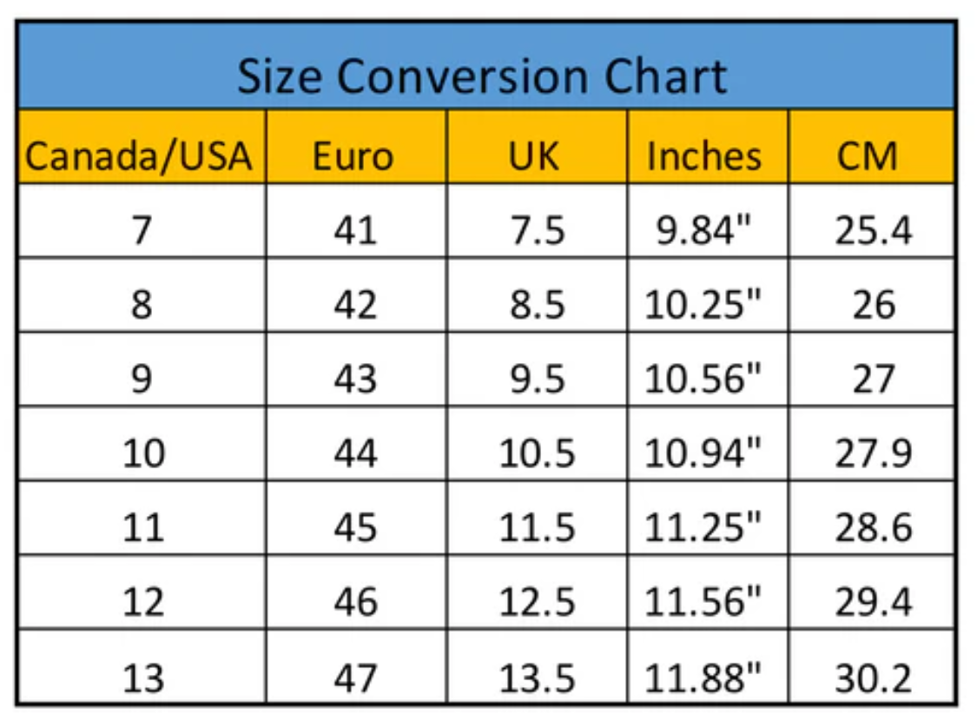The width and height of the screenshot is (977, 721).
Task: Select Canada/USA size 7 cell
Action: (142, 222)
